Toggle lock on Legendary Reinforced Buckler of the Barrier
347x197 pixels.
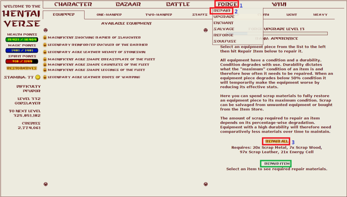click(45, 45)
